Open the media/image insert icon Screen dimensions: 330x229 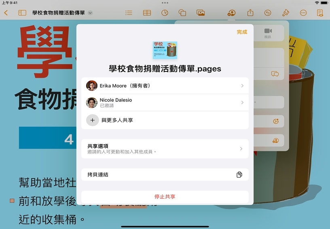201,13
